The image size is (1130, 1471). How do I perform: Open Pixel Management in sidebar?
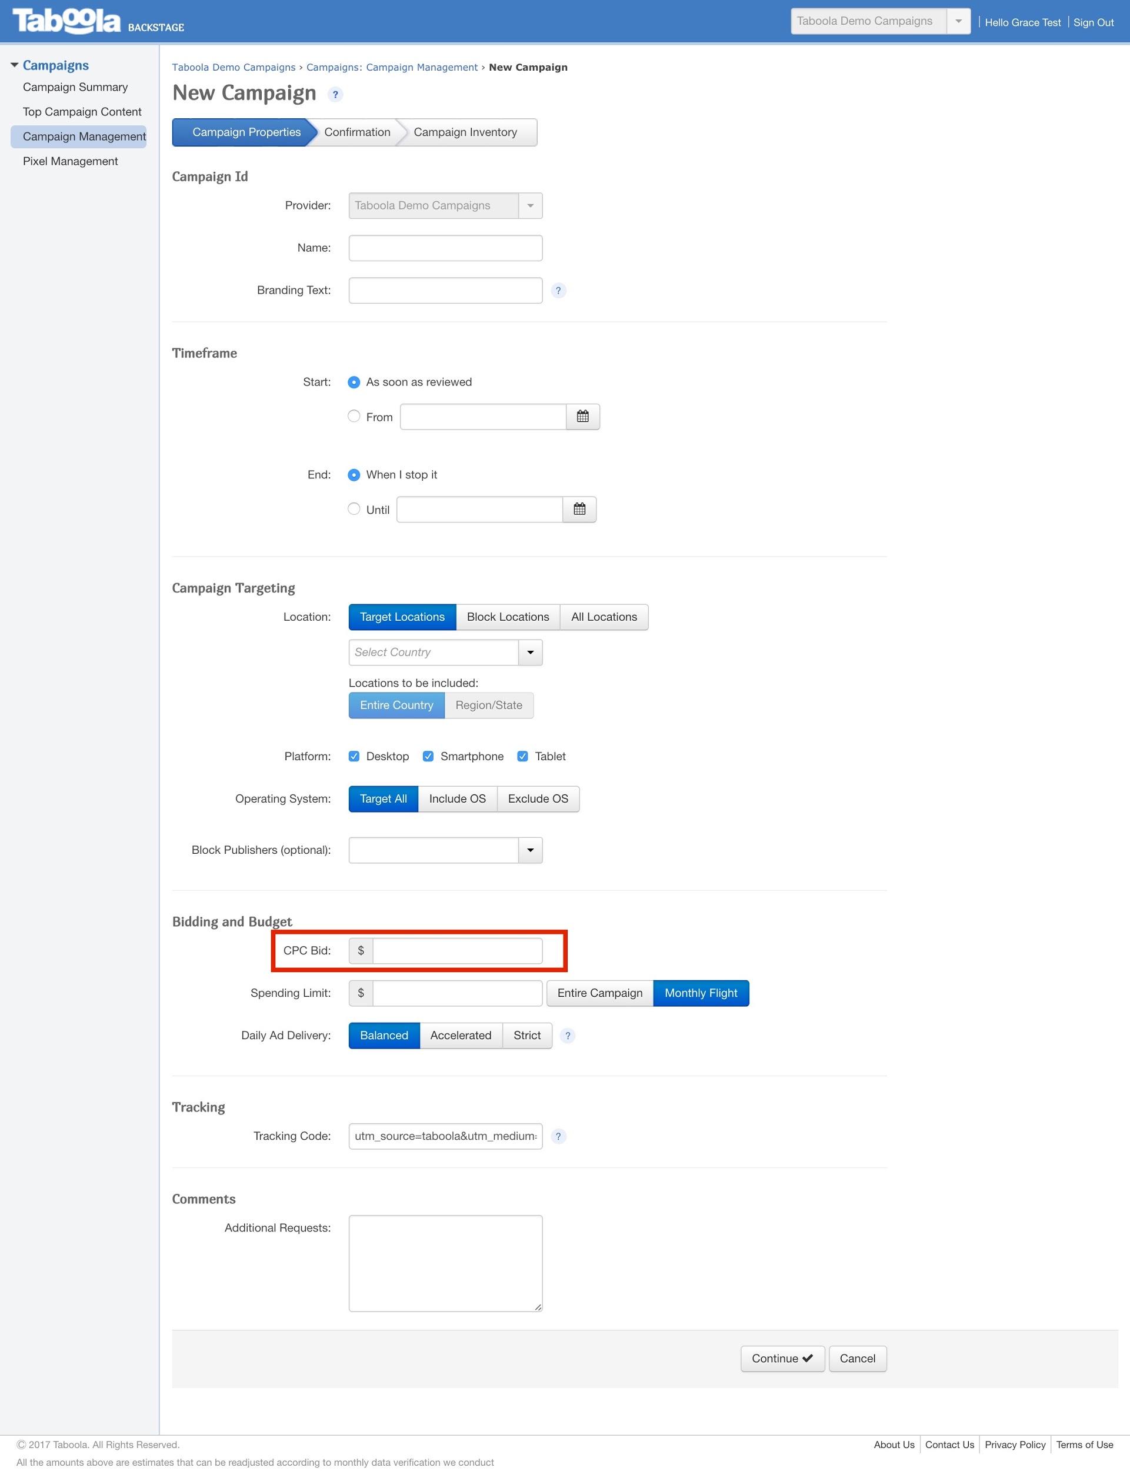[70, 161]
